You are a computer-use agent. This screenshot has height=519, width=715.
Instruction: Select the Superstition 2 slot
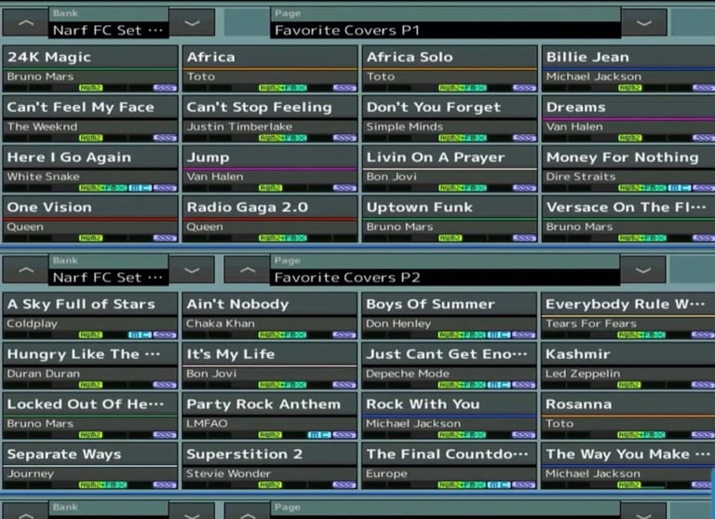(270, 467)
